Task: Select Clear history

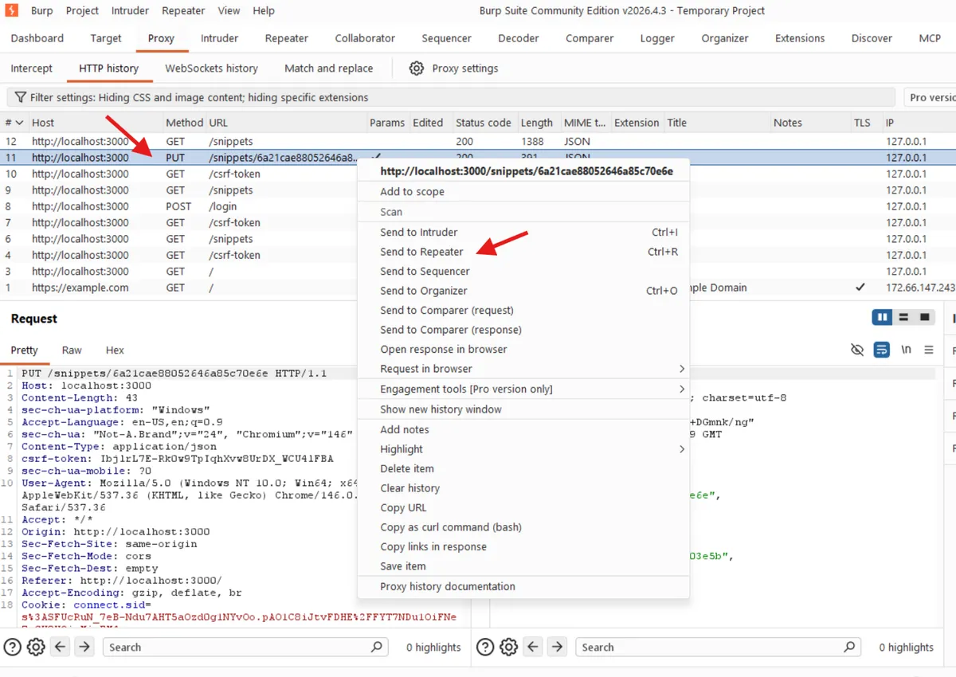Action: [523, 488]
